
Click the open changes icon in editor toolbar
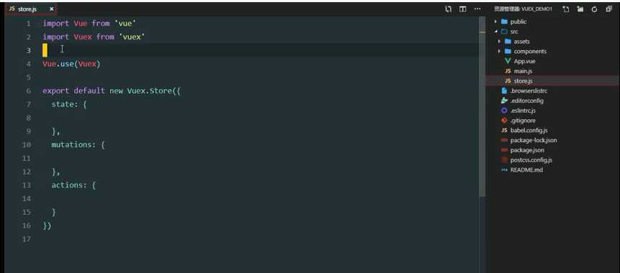[449, 9]
